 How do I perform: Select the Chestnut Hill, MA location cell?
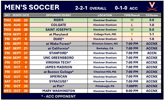(x=105, y=72)
